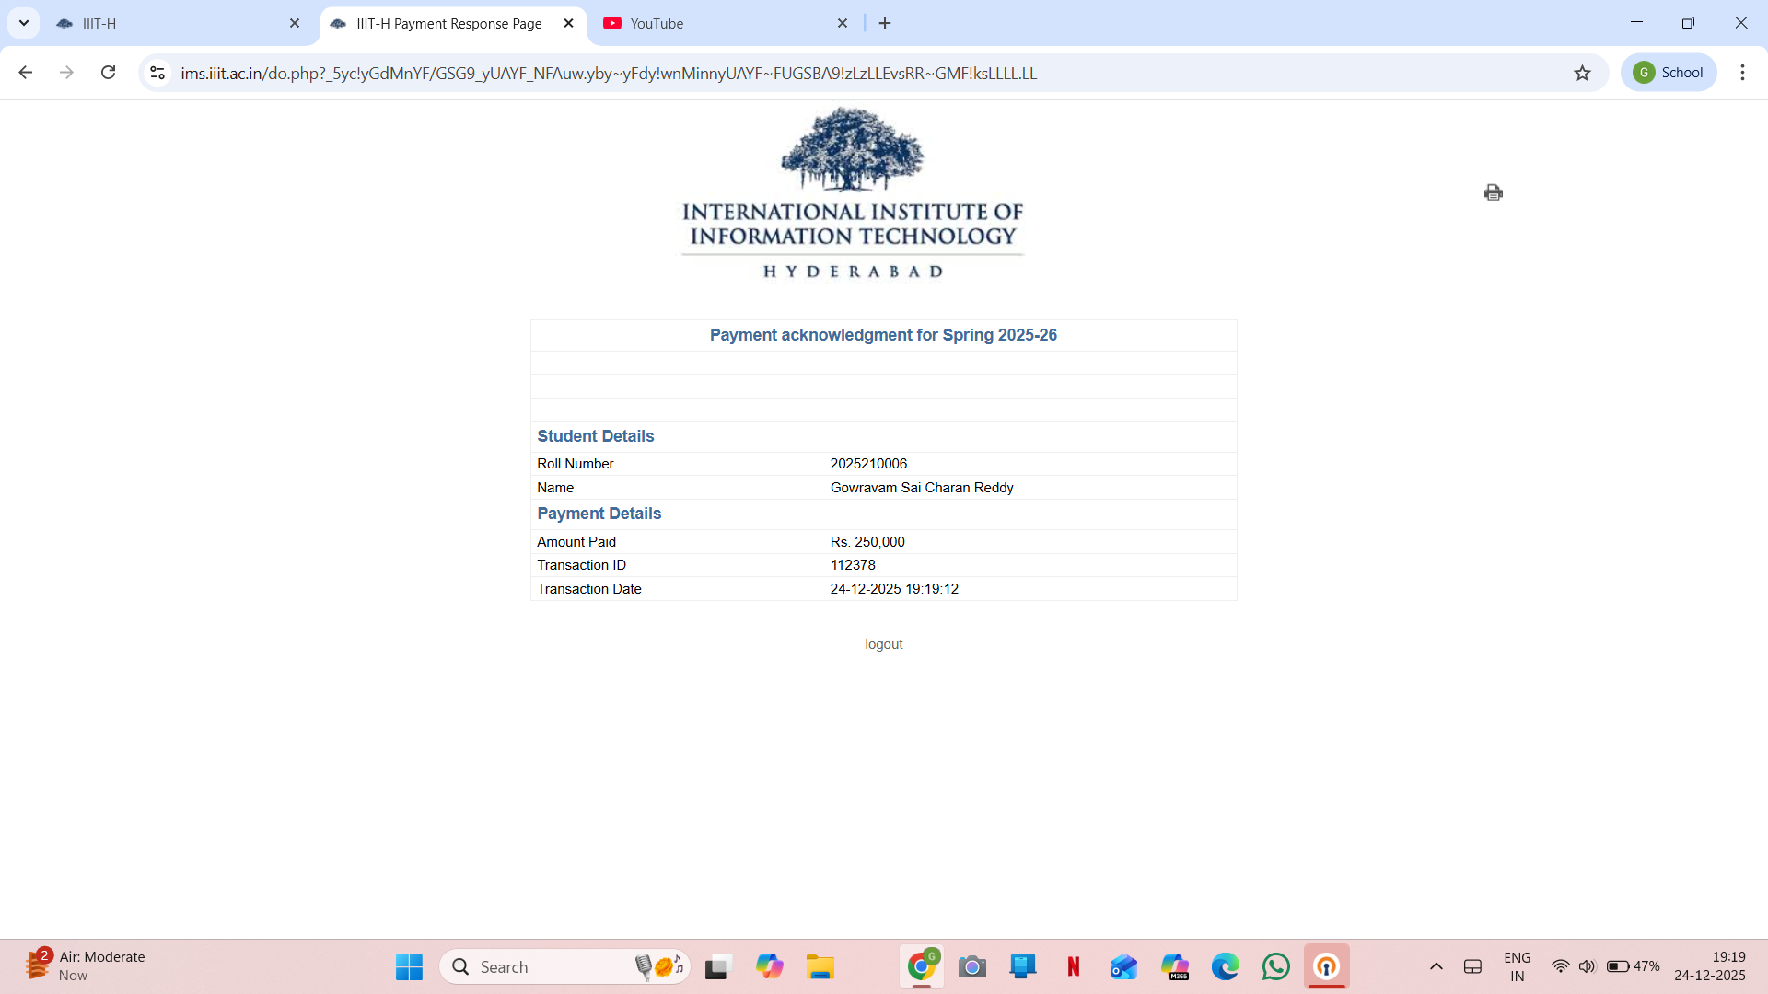This screenshot has width=1768, height=994.
Task: Launch Netflix from the taskbar
Action: tap(1073, 966)
